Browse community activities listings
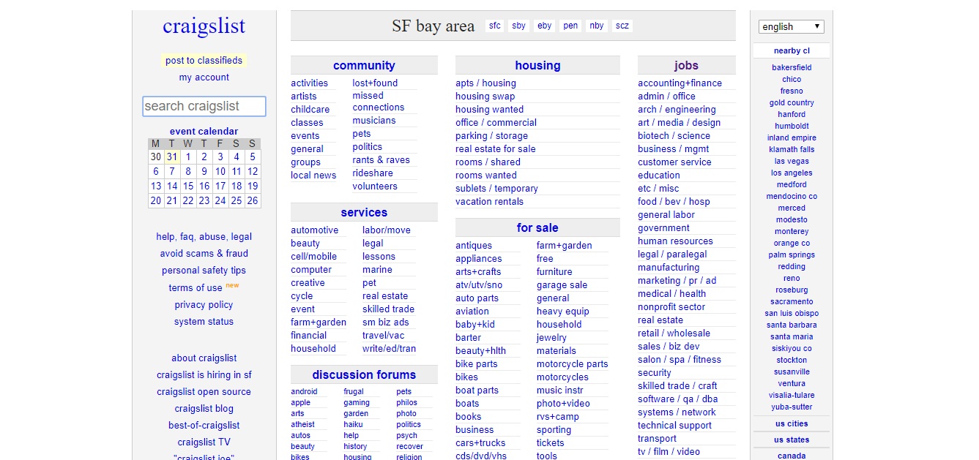Screen dimensions: 979x460 click(310, 83)
